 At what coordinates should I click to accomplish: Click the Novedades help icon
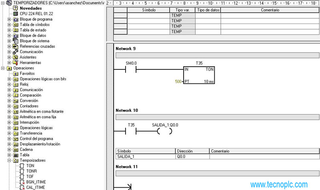coord(16,8)
